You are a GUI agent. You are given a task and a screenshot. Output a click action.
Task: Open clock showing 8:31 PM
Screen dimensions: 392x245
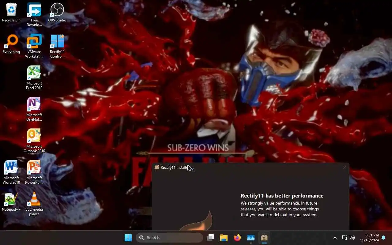pos(369,238)
